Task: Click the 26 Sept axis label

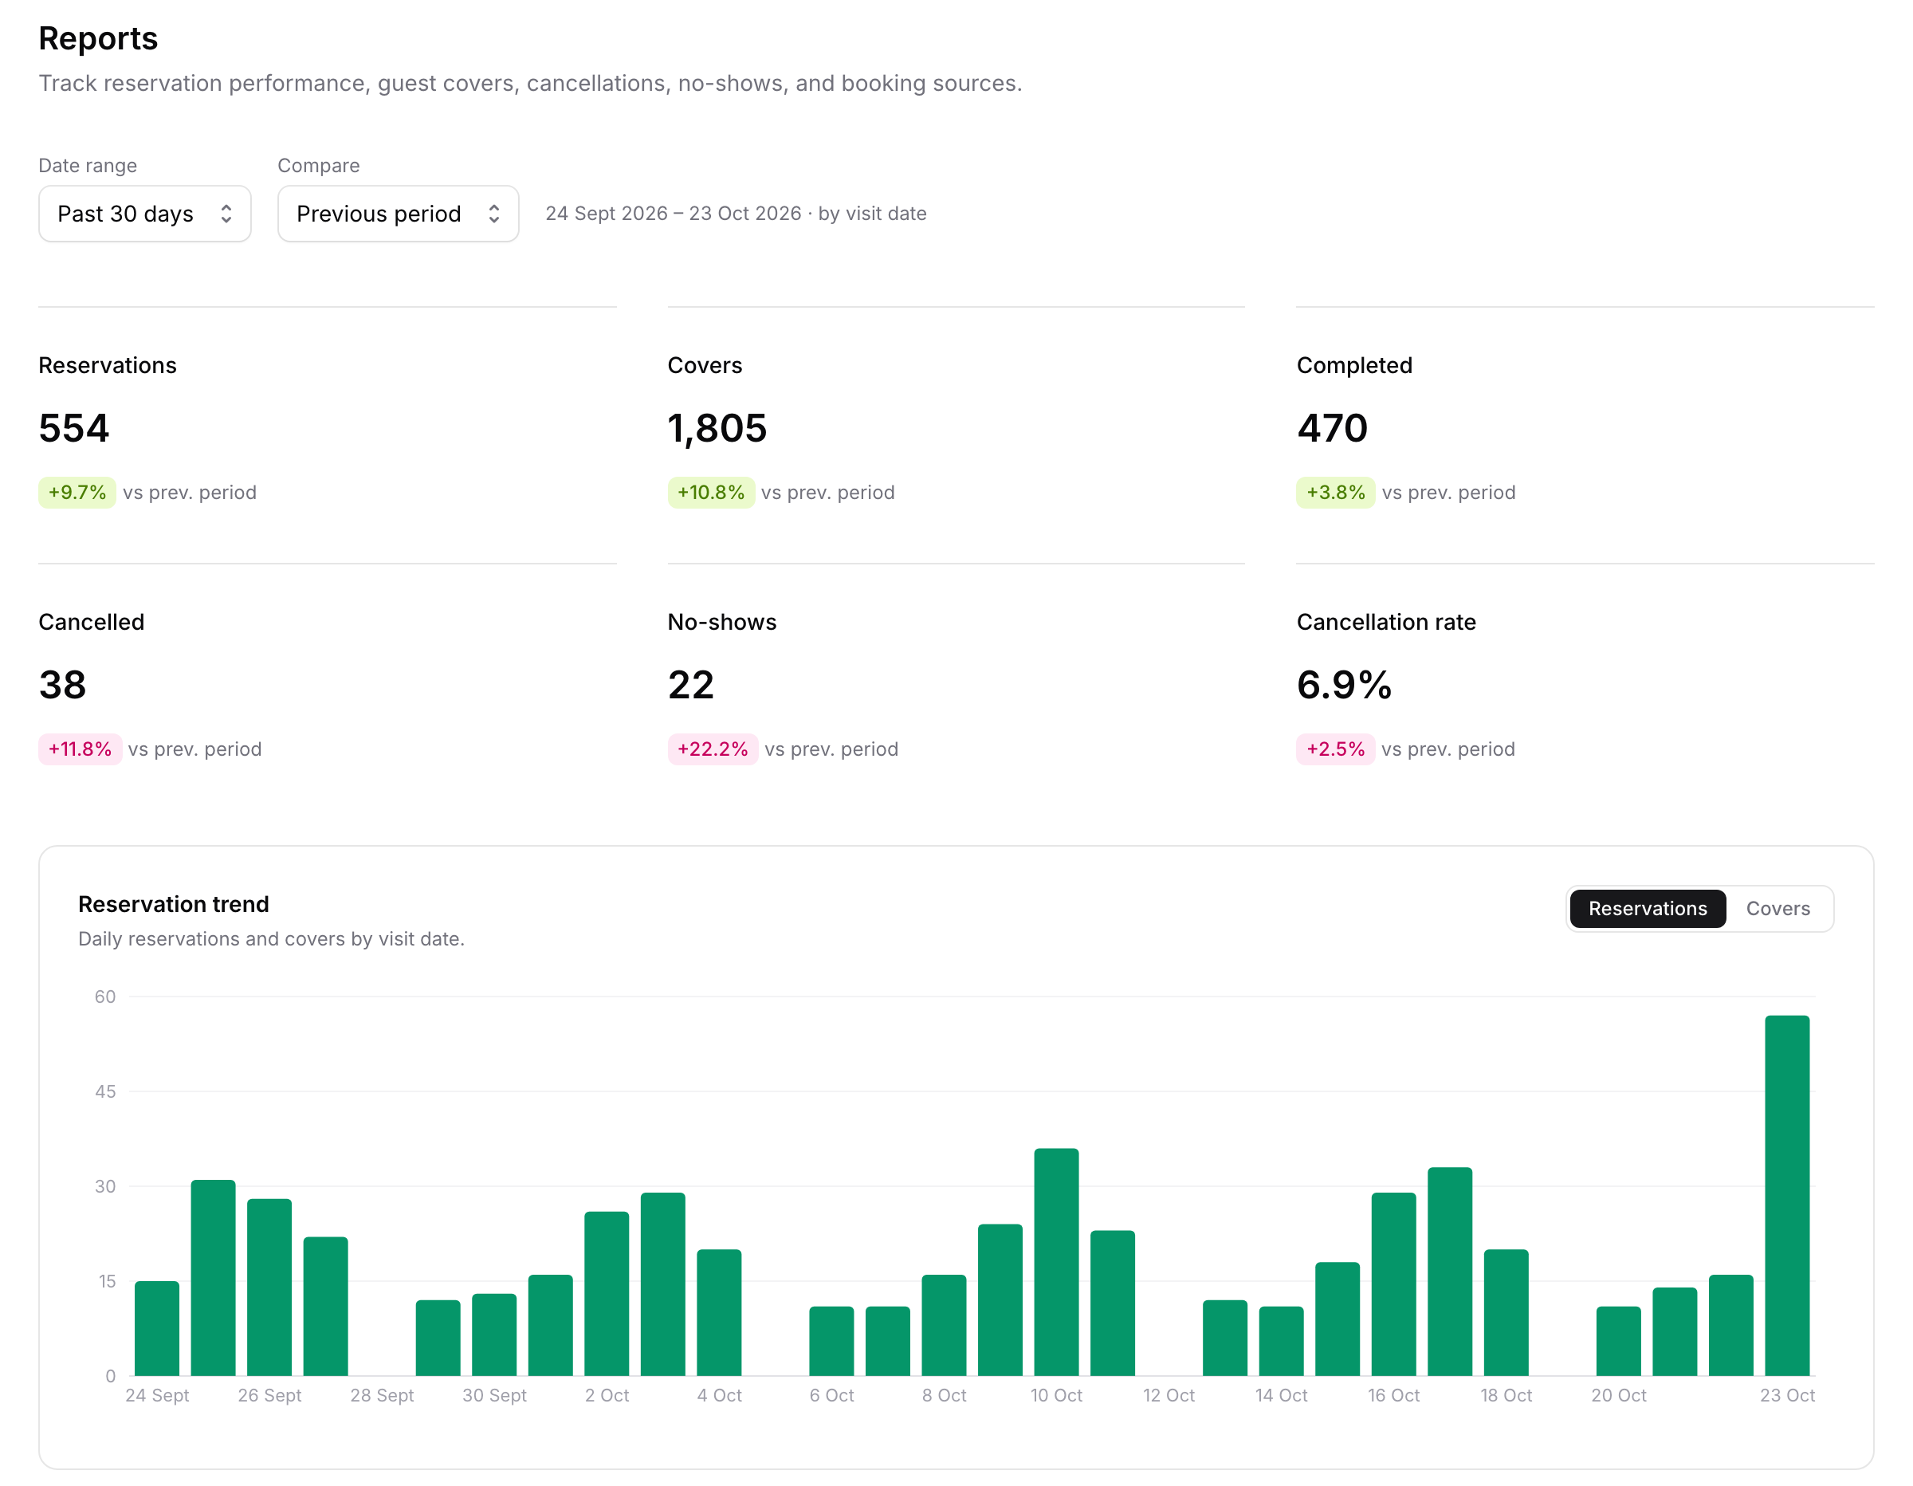Action: pyautogui.click(x=269, y=1396)
